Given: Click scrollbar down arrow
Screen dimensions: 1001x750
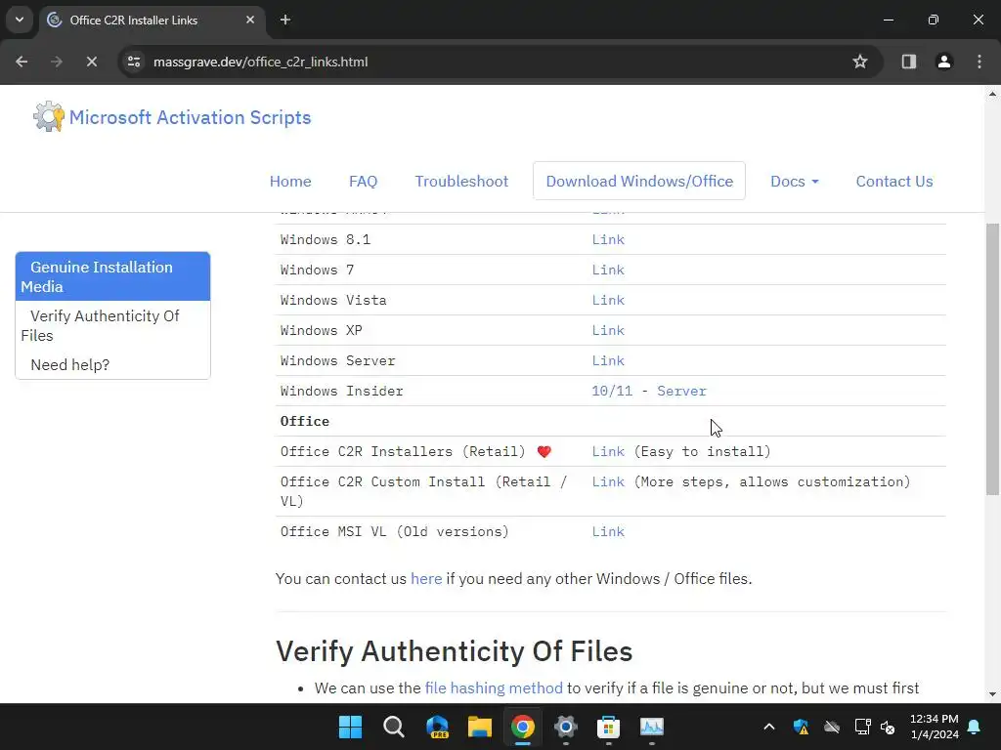Looking at the screenshot, I should click(x=992, y=694).
